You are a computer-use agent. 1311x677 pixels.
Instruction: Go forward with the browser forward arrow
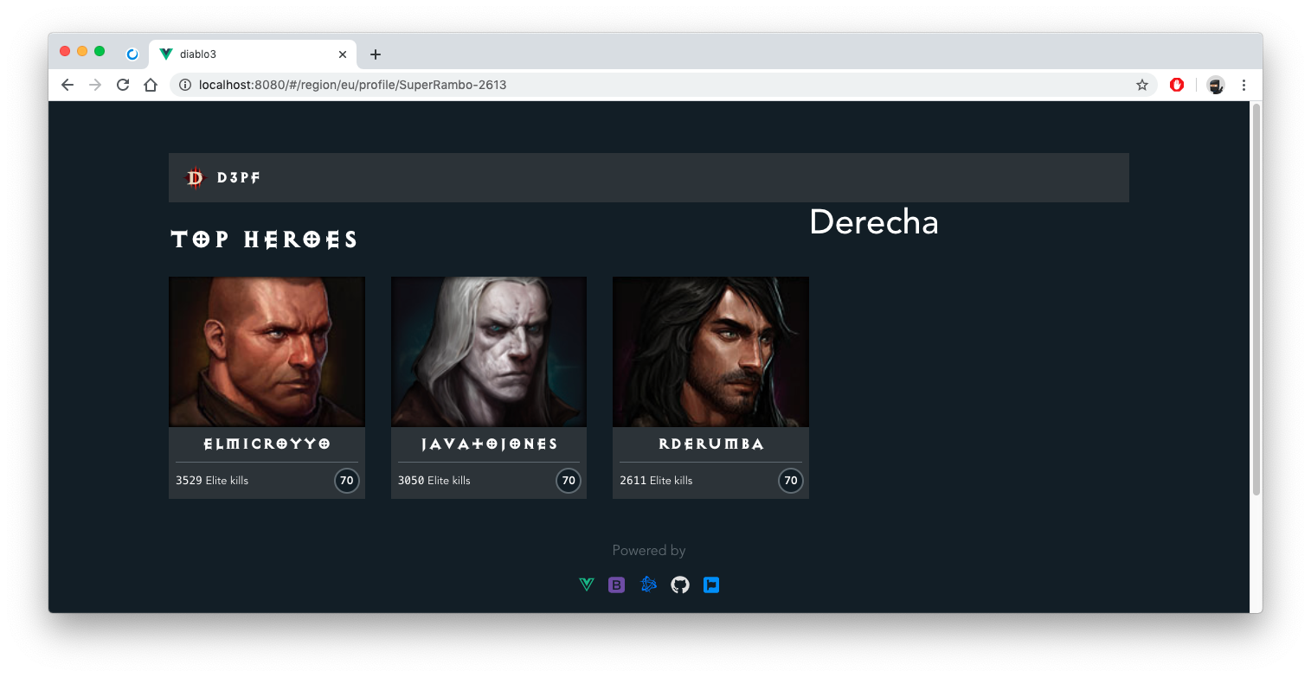pyautogui.click(x=95, y=85)
